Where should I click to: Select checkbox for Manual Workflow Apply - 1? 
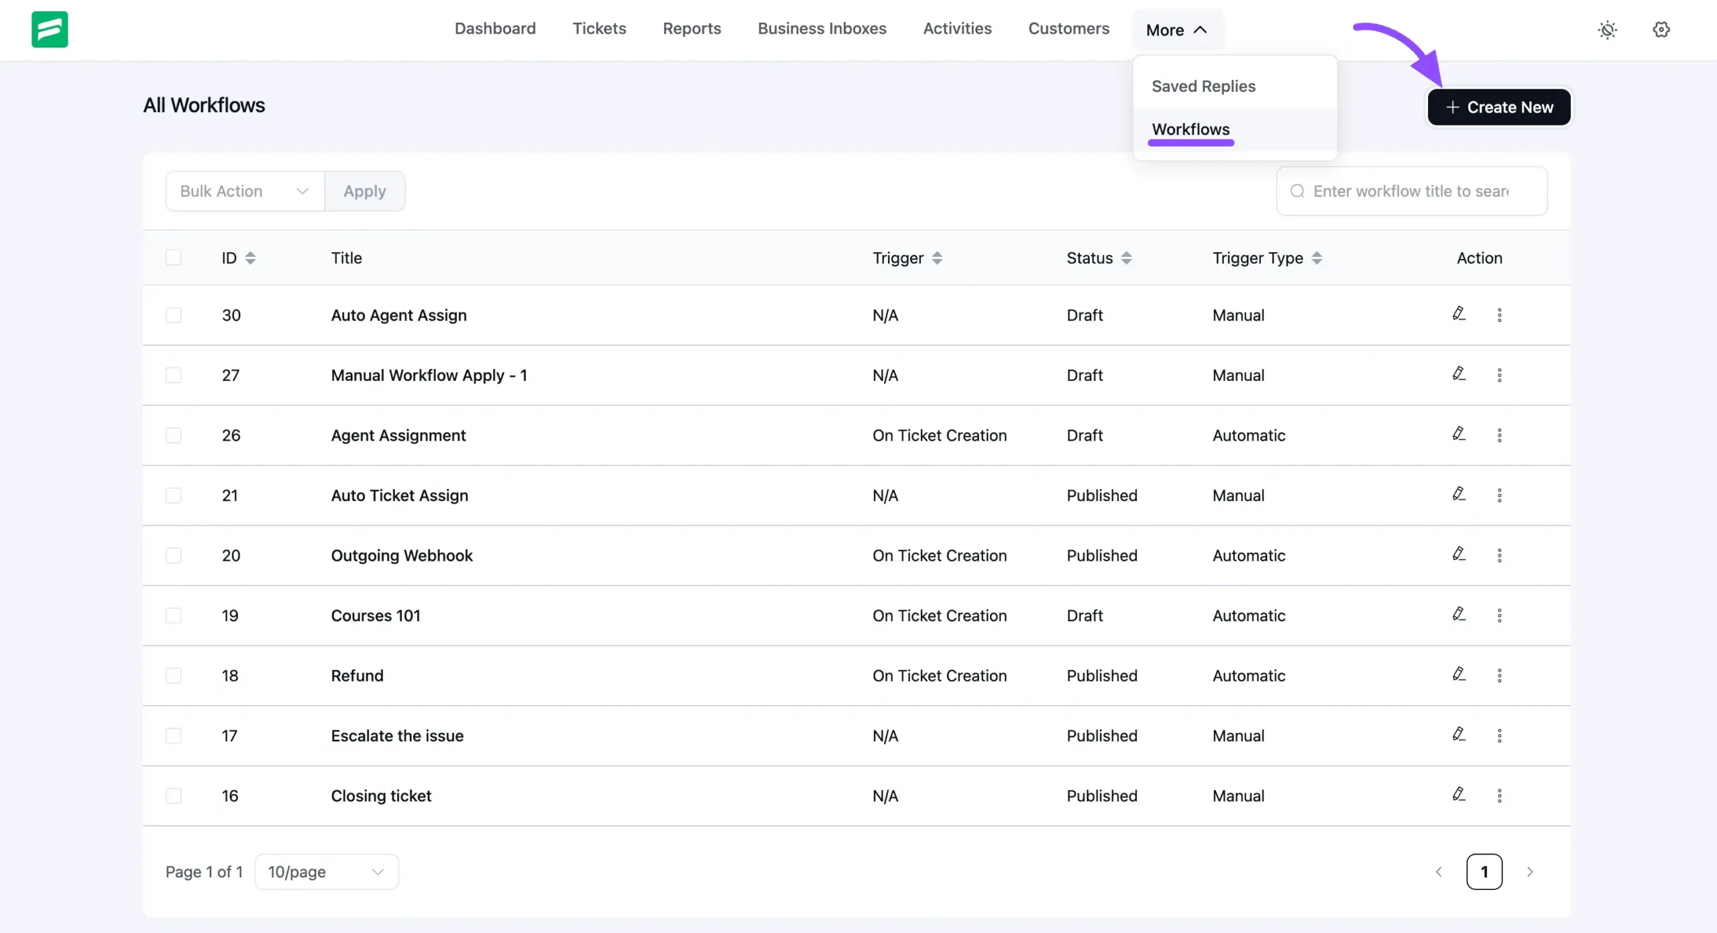click(x=174, y=375)
